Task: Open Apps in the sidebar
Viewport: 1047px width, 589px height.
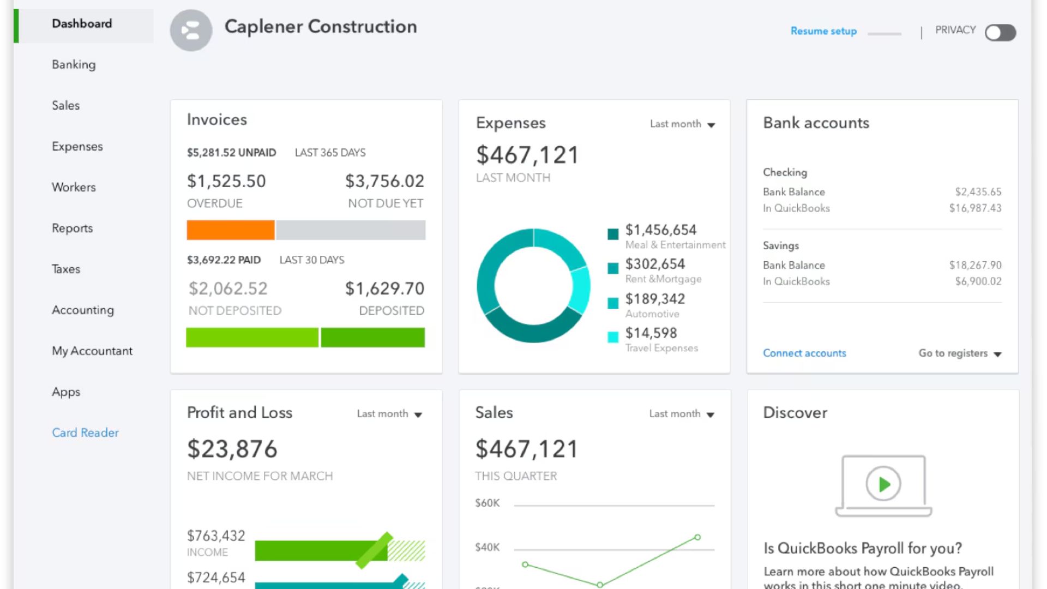Action: 66,392
